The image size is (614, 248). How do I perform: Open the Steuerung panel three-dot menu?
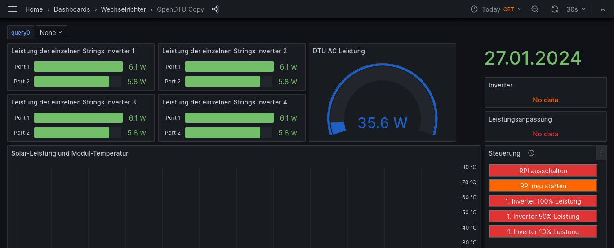(601, 153)
